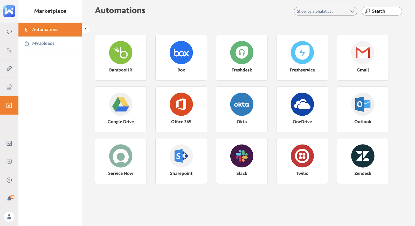This screenshot has height=226, width=415.
Task: Open the Twilio automation icon
Action: 302,156
